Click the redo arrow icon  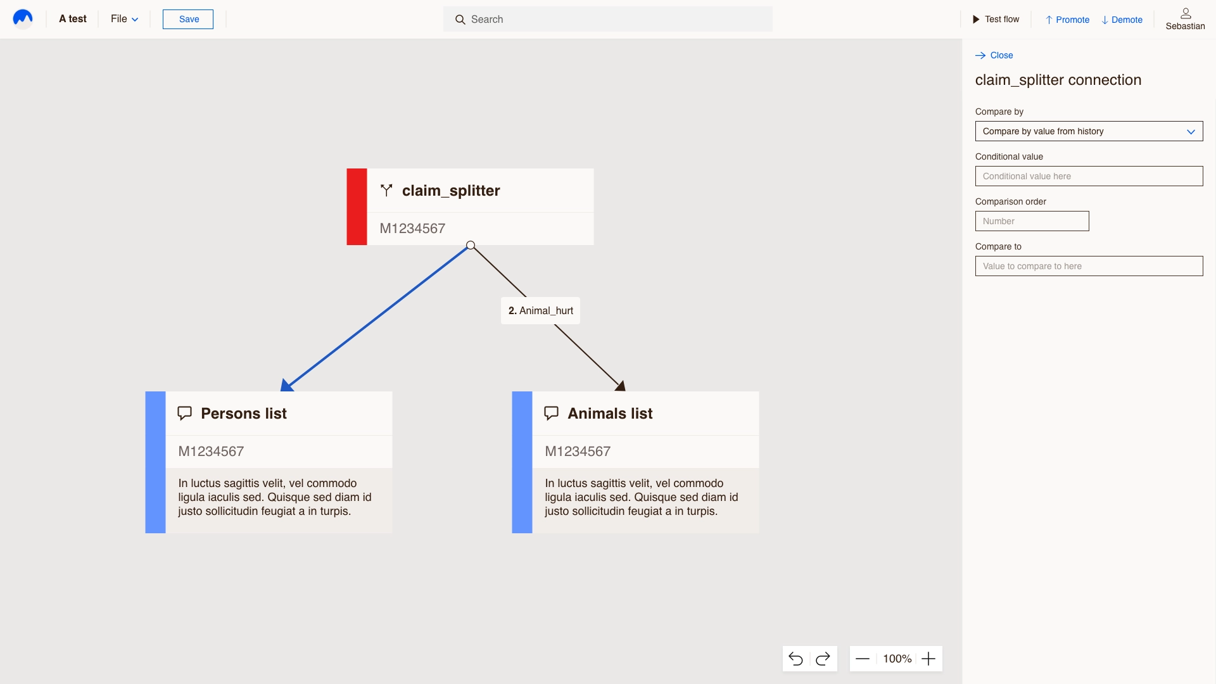point(823,659)
